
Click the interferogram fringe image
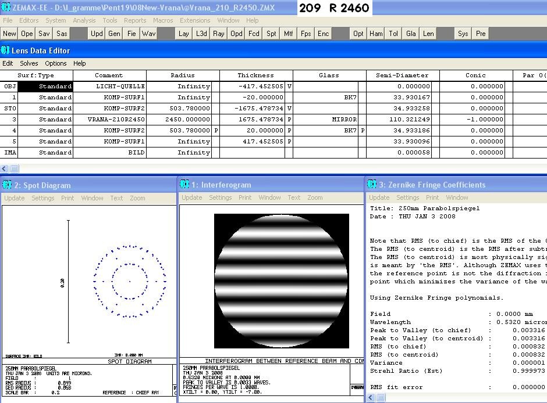(x=282, y=281)
